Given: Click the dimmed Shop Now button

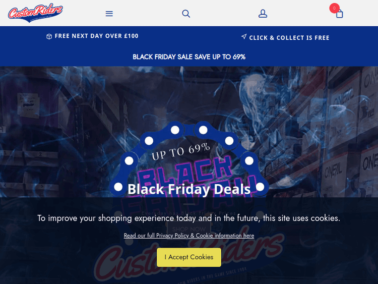Looking at the screenshot, I should pos(189,229).
